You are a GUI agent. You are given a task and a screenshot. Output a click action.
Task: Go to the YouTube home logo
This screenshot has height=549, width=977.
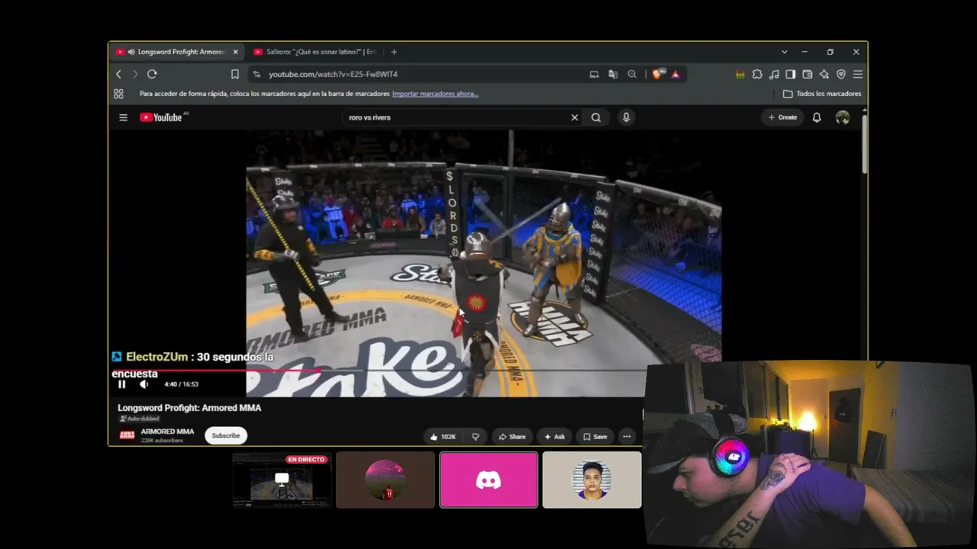163,117
